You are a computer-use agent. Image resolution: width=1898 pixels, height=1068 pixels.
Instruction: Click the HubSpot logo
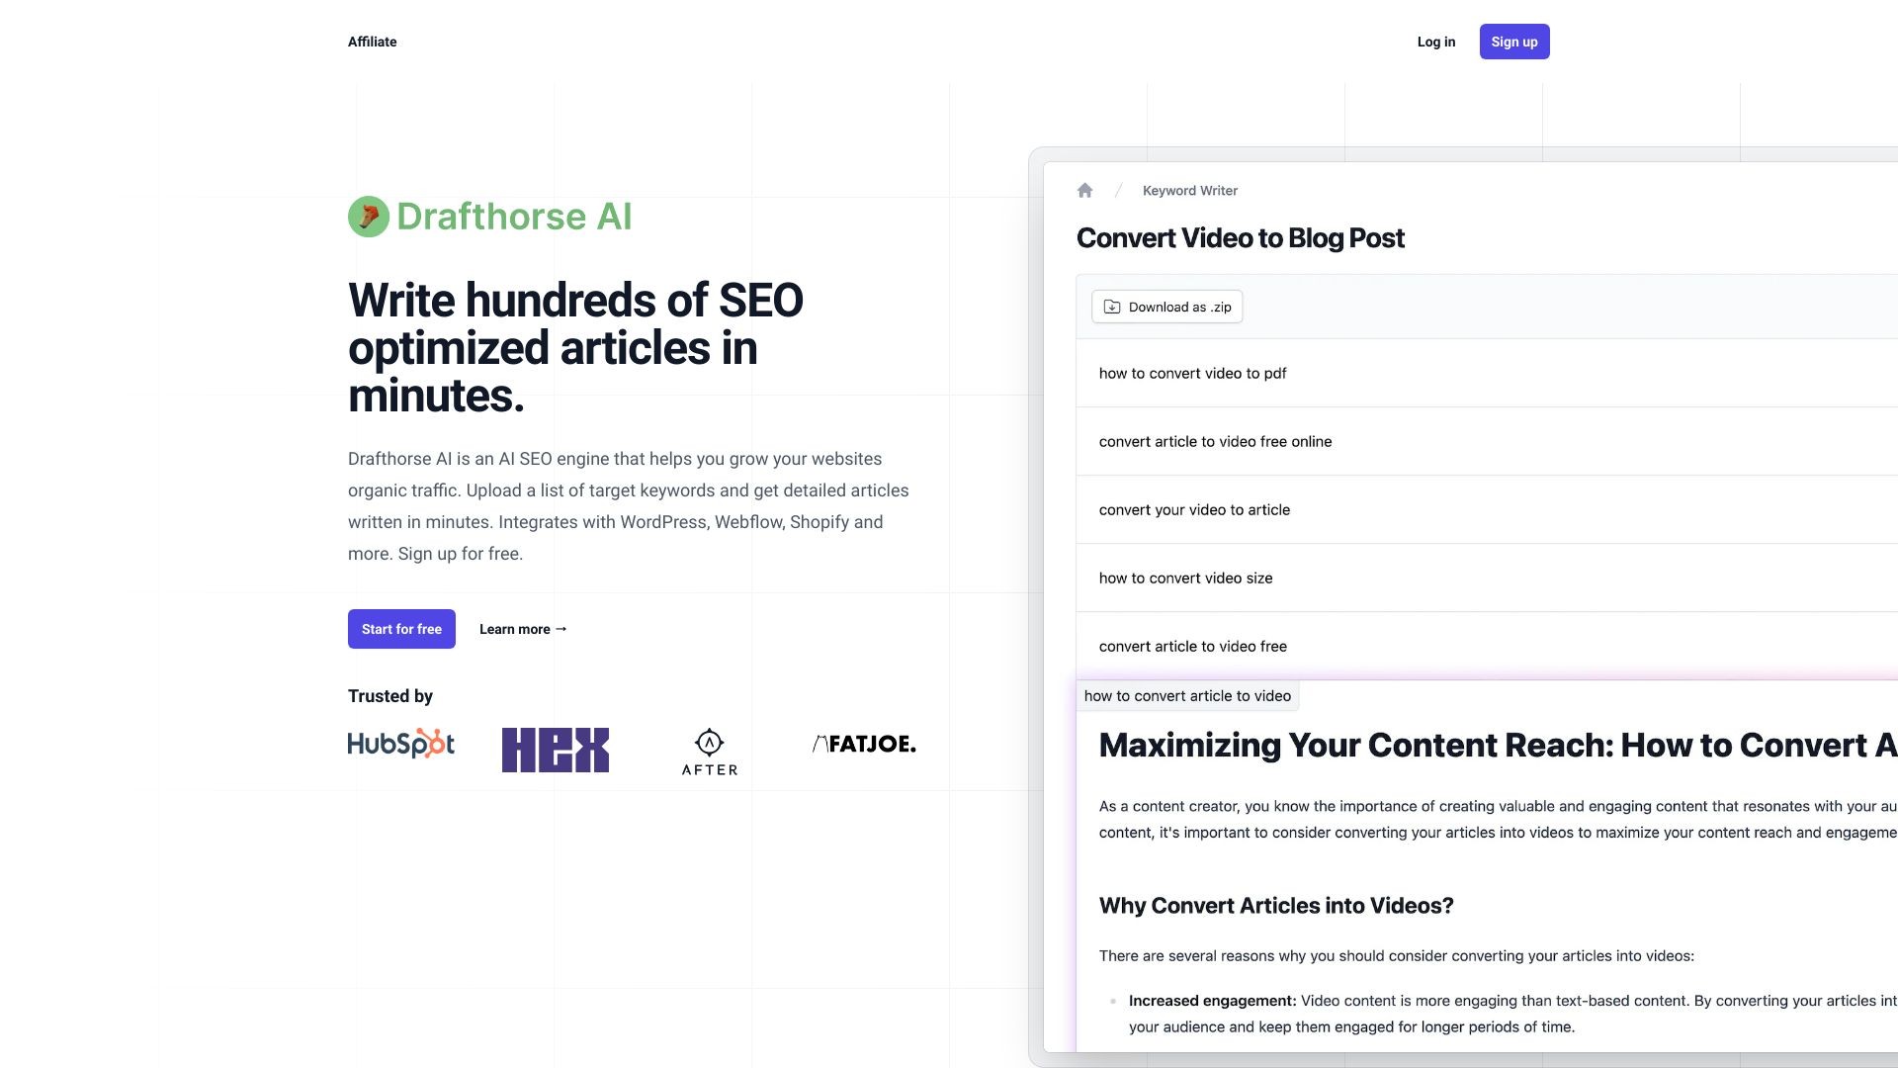[x=400, y=744]
